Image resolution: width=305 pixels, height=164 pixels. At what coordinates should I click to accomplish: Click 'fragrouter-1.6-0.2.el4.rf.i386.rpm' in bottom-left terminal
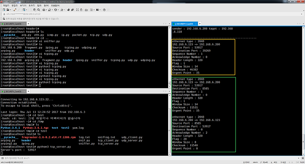click(48, 137)
